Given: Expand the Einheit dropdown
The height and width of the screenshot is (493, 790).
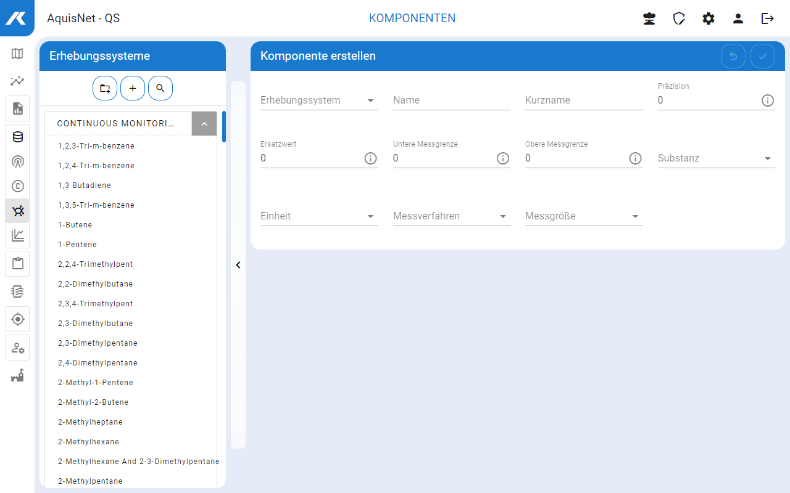Looking at the screenshot, I should 319,216.
